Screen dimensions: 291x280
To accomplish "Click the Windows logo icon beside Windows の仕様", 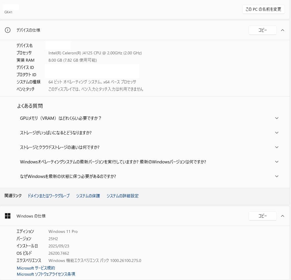I will point(8,216).
